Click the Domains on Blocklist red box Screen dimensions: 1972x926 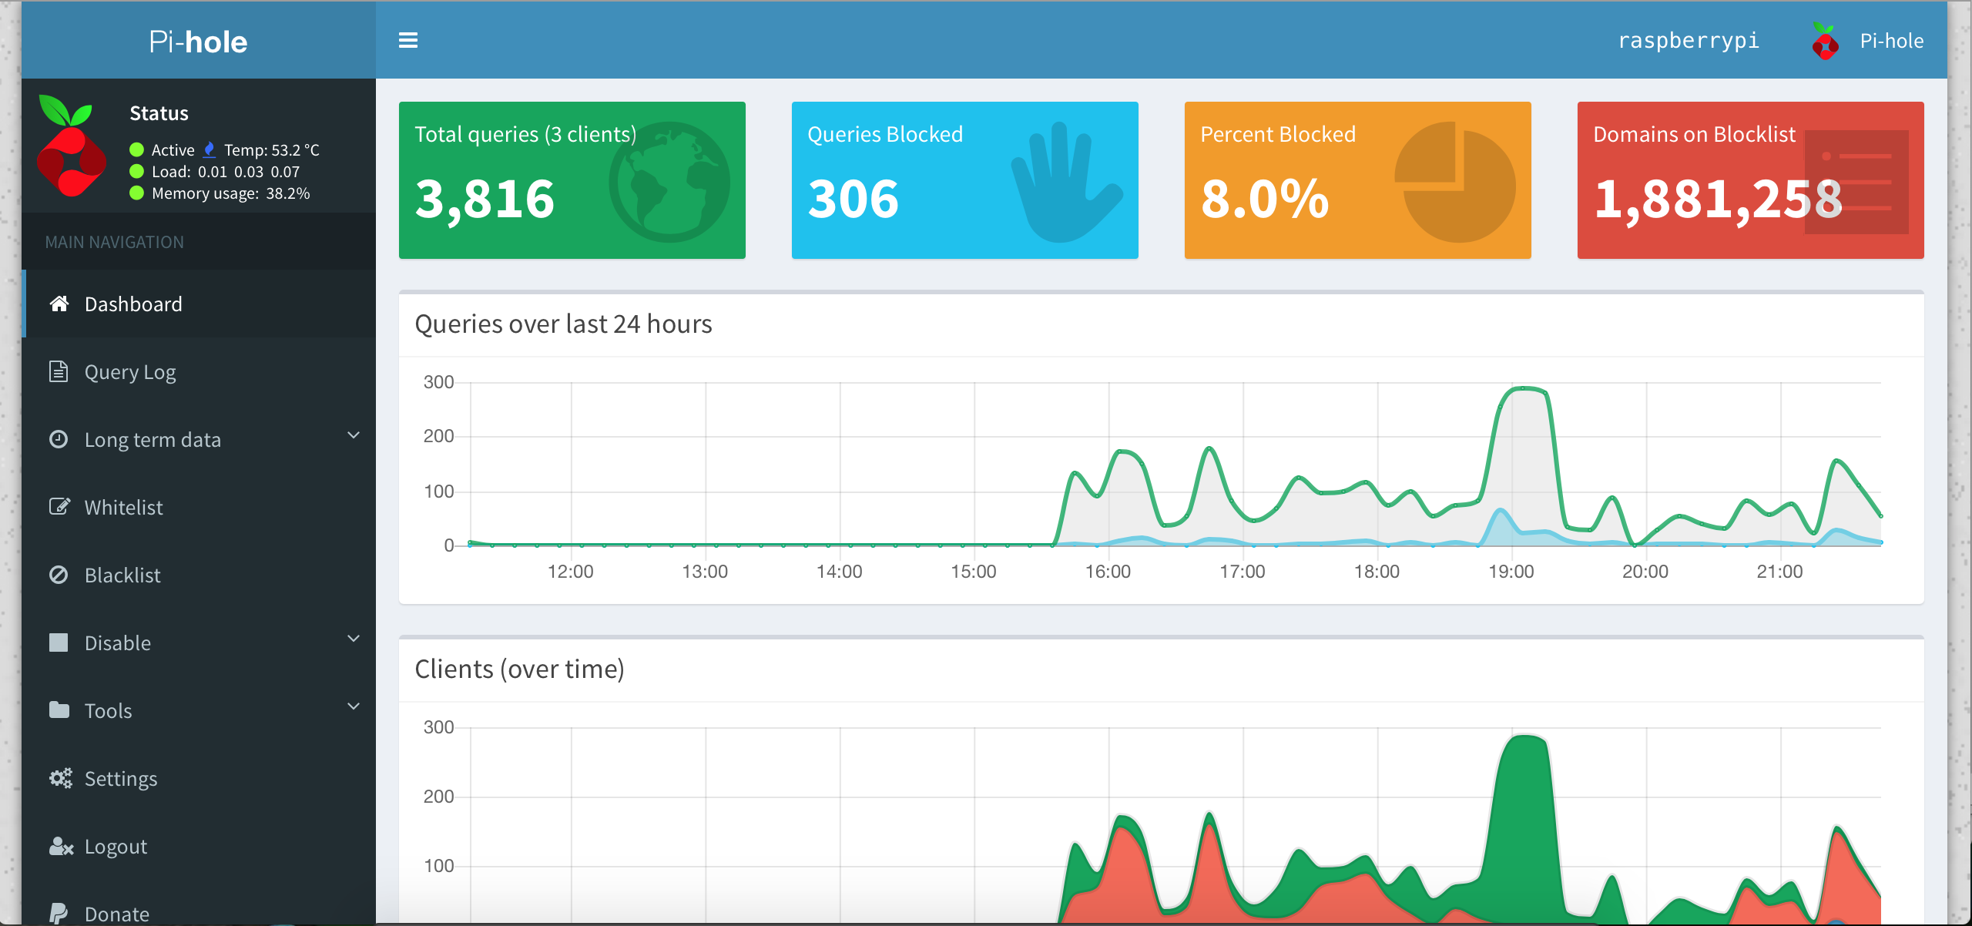coord(1750,180)
